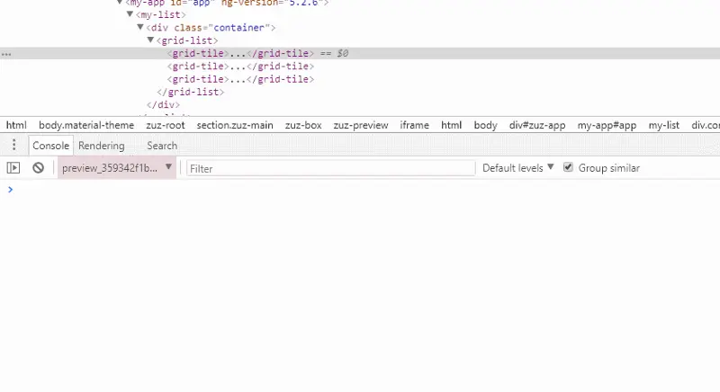Screen dimensions: 720x392
Task: Click my-app#app breadcrumb
Action: coord(607,125)
